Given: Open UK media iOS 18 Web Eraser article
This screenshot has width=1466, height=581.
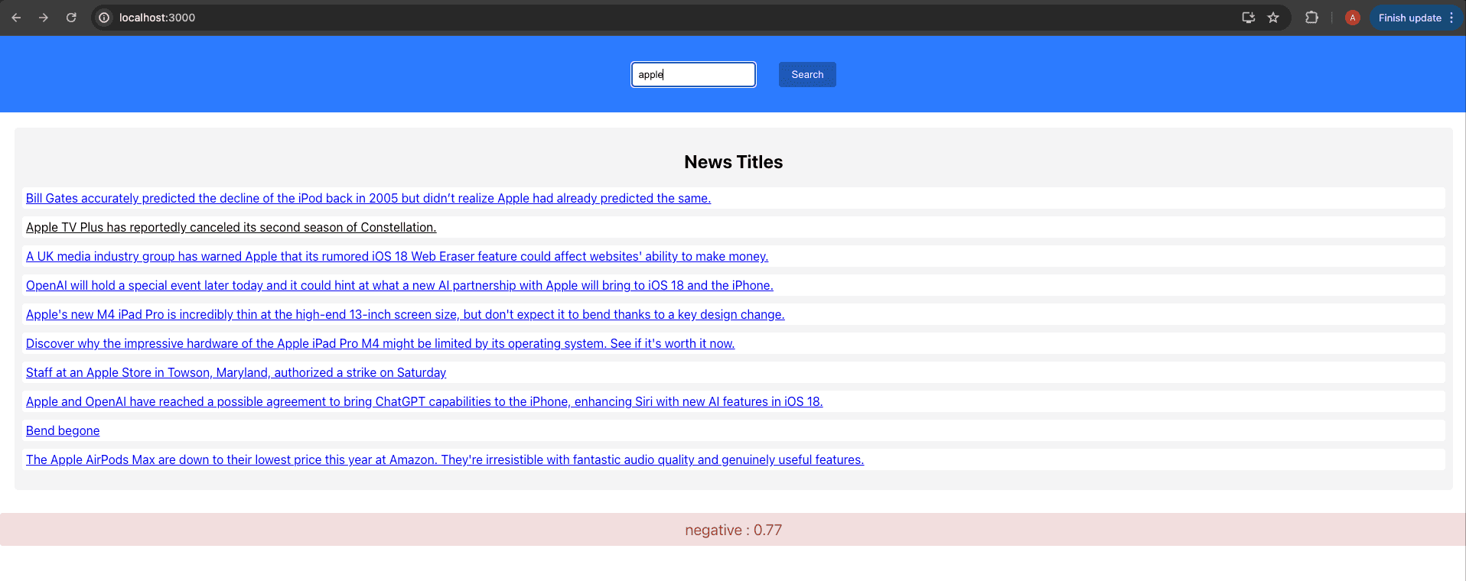Looking at the screenshot, I should tap(397, 256).
